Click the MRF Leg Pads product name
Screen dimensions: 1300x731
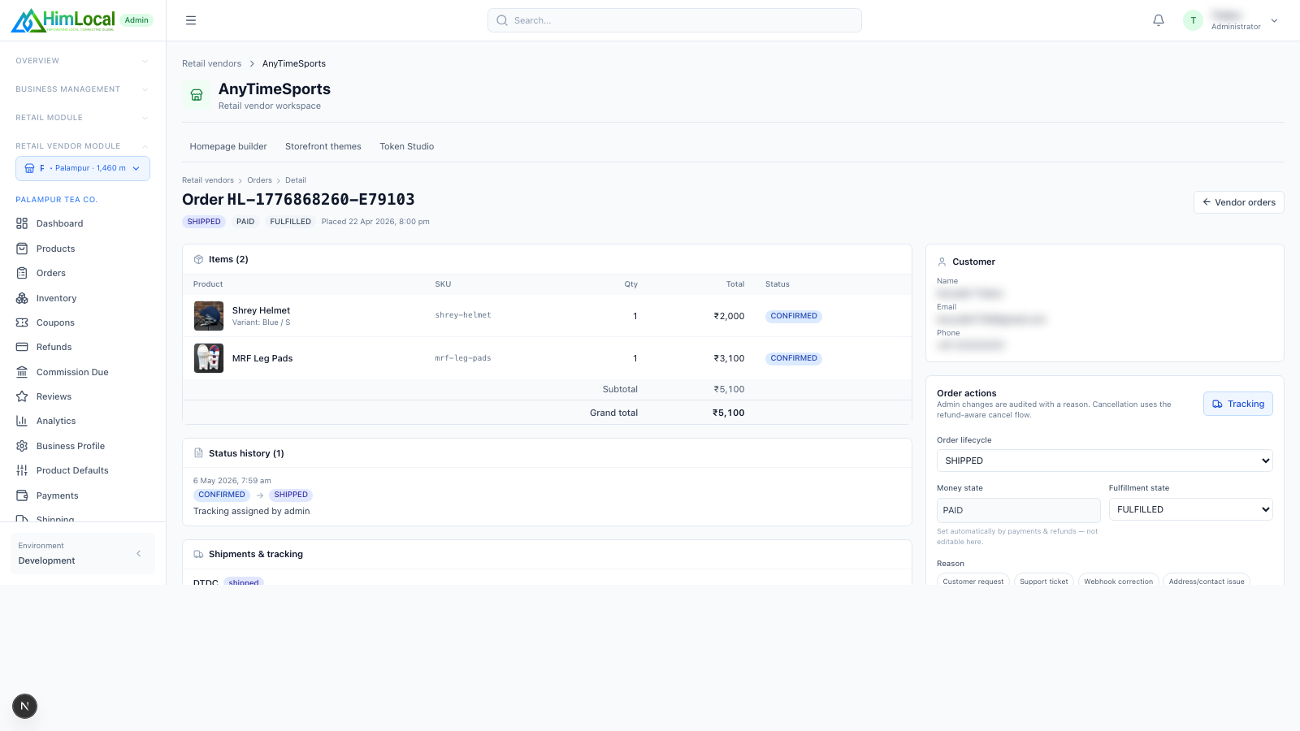click(262, 358)
